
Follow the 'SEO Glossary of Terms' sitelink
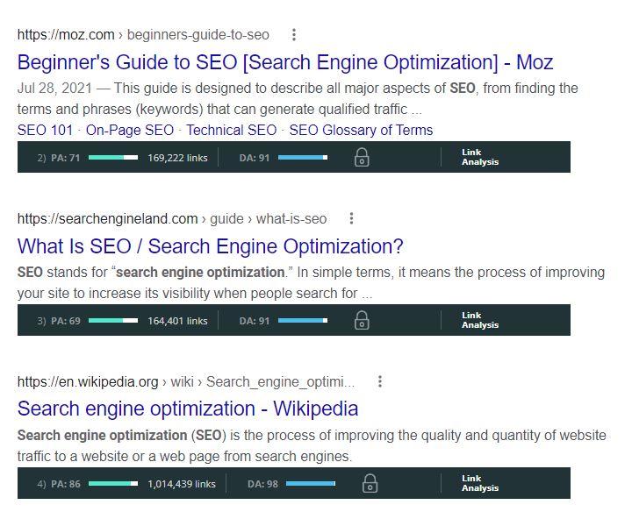coord(361,130)
